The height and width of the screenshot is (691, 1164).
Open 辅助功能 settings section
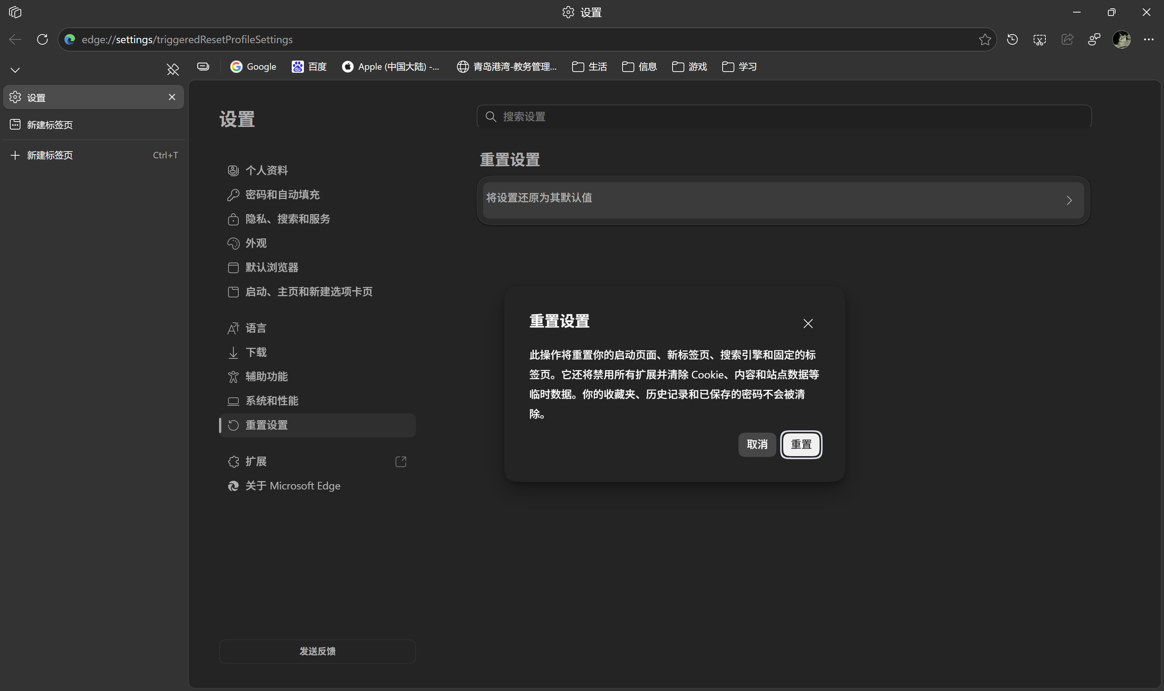click(317, 376)
